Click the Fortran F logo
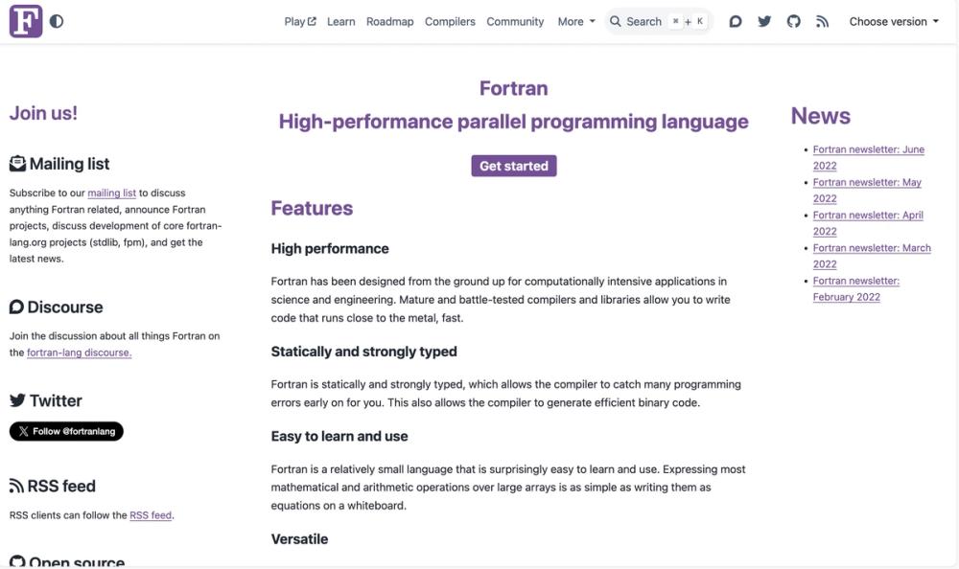 pos(26,21)
